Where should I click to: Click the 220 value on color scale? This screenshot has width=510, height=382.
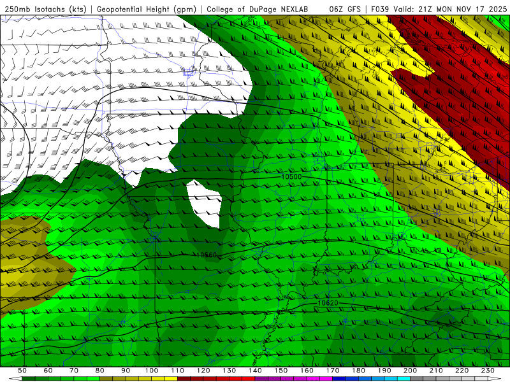tap(462, 371)
